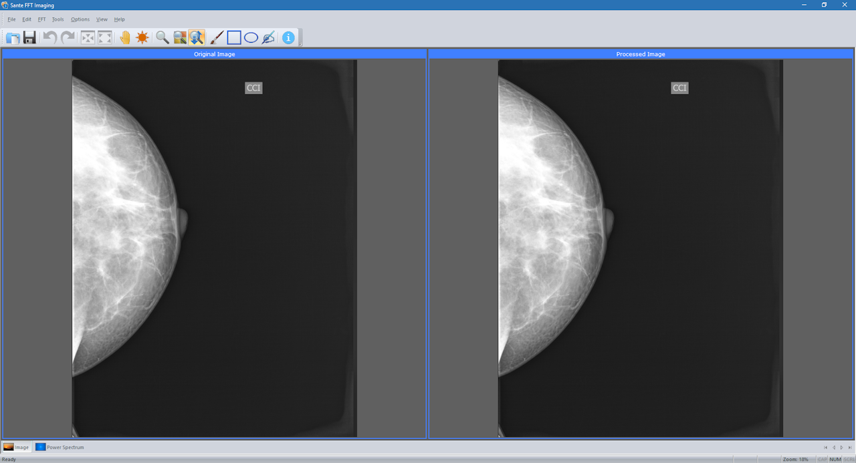
Task: Select the Image tab
Action: coord(17,447)
